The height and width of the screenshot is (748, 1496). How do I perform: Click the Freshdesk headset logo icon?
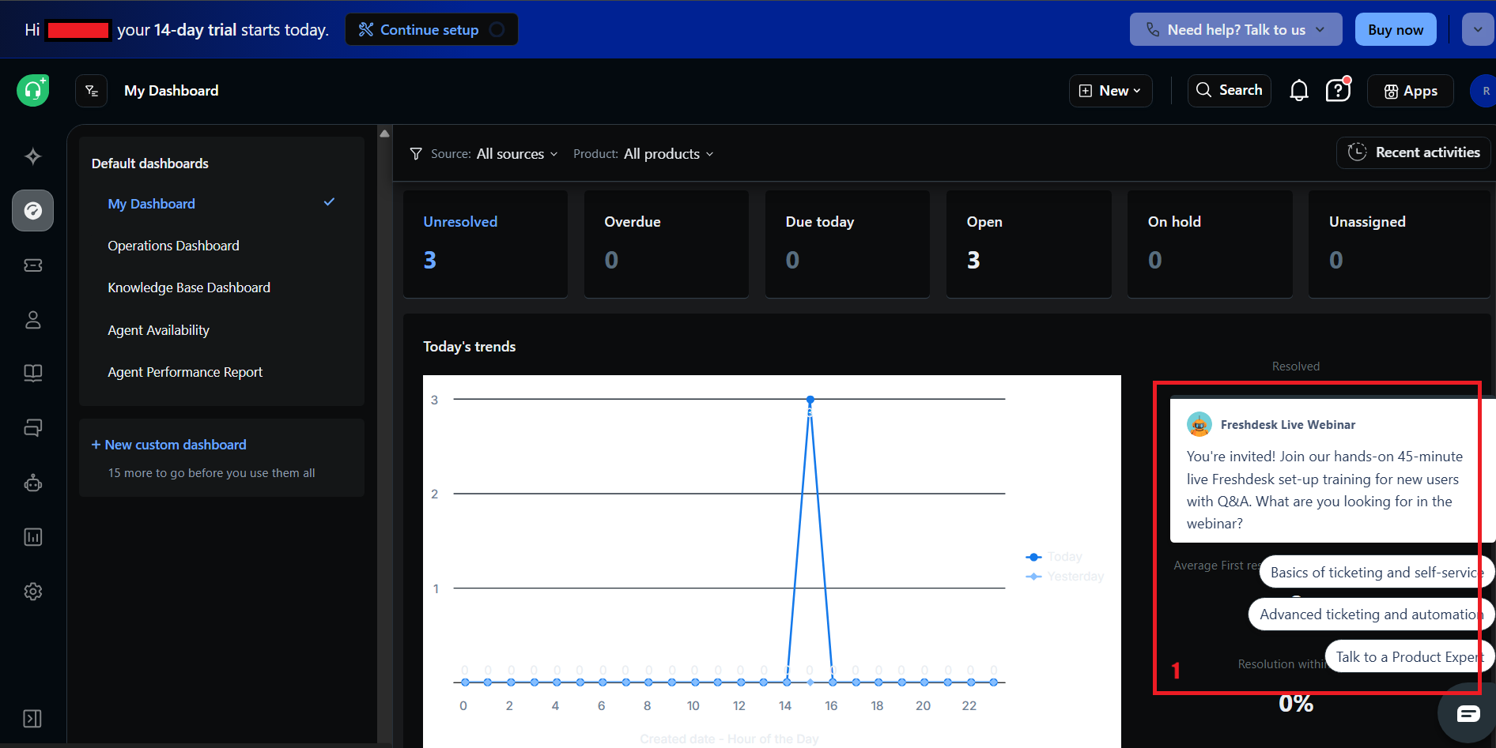(x=33, y=91)
